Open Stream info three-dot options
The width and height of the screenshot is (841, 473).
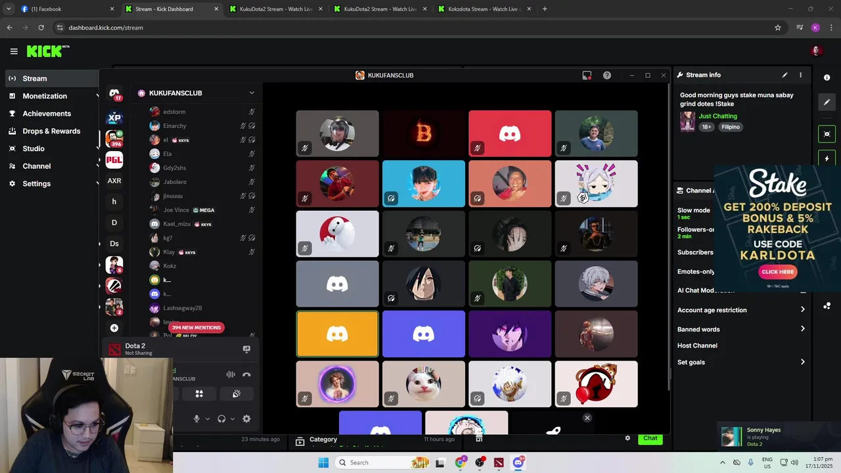pyautogui.click(x=800, y=75)
